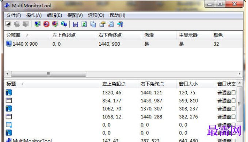Click the second greyed-out move window toolbar icon
The height and width of the screenshot is (142, 248).
coord(17,24)
